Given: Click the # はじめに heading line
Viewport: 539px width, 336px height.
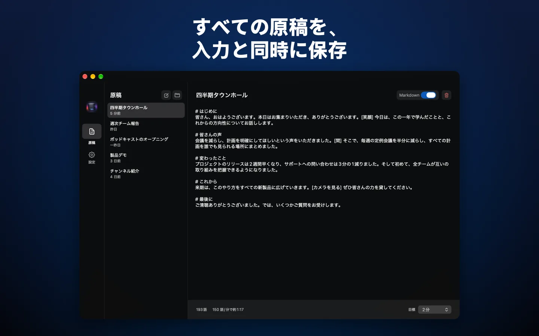Looking at the screenshot, I should (206, 111).
